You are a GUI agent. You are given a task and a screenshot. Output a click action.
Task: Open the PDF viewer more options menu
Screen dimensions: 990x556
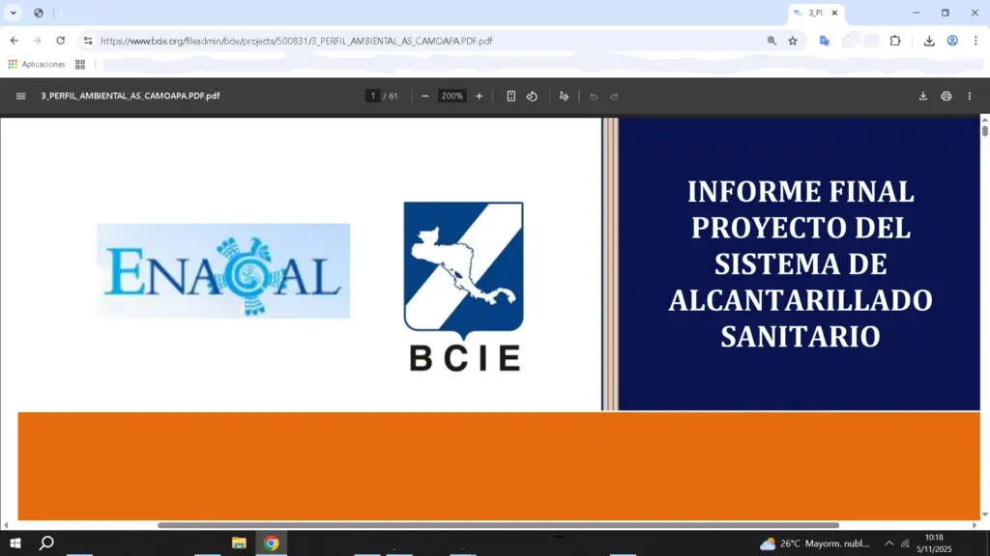click(x=970, y=96)
